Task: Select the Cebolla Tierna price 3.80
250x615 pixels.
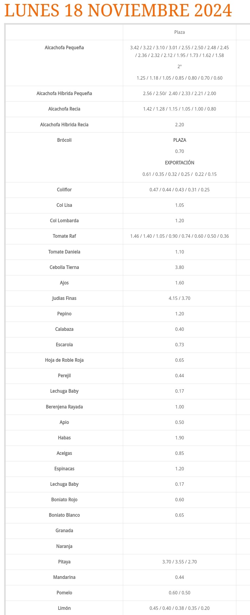Action: (x=180, y=267)
